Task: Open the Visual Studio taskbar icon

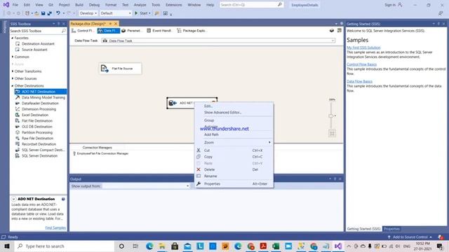Action: pyautogui.click(x=338, y=246)
